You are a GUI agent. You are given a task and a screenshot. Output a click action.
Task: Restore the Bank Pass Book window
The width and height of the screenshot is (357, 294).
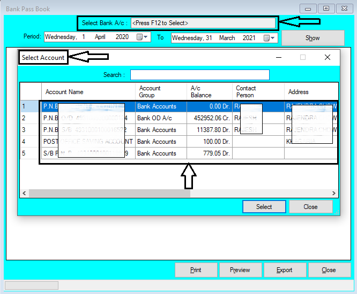[326, 9]
